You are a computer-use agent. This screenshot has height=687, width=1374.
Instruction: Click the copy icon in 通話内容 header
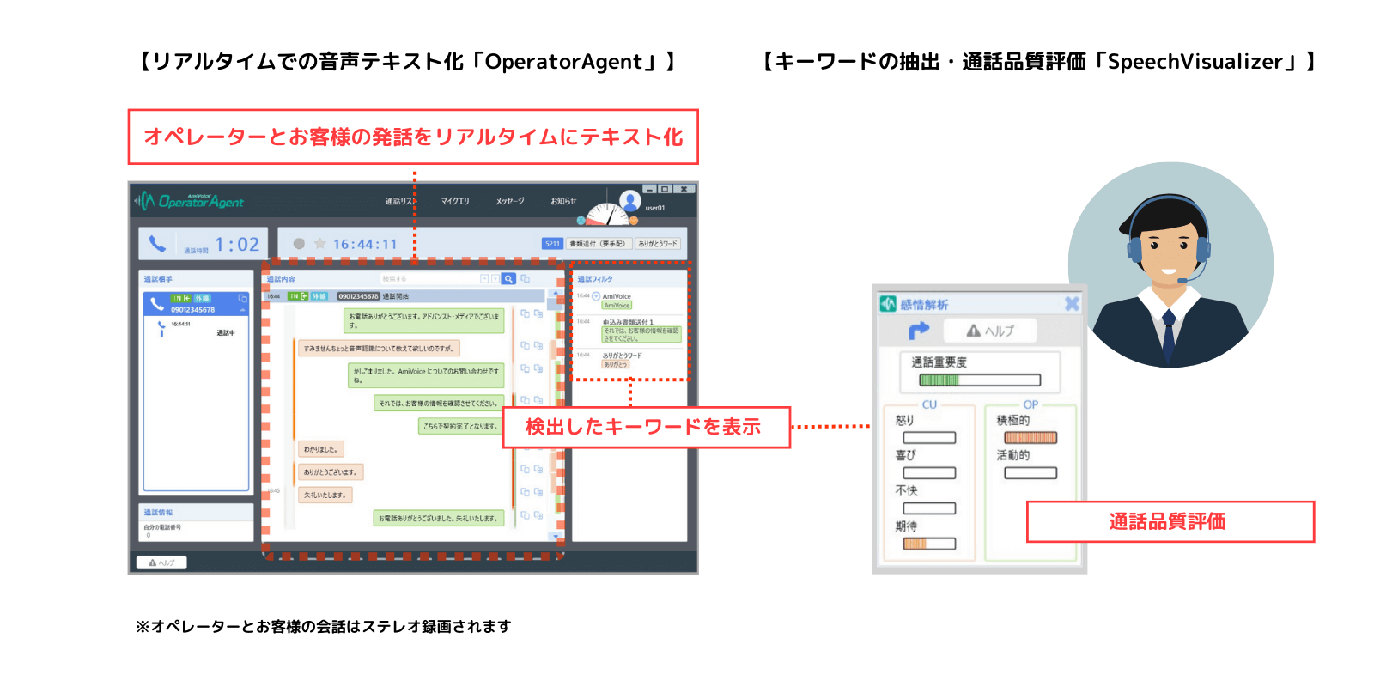(x=526, y=279)
